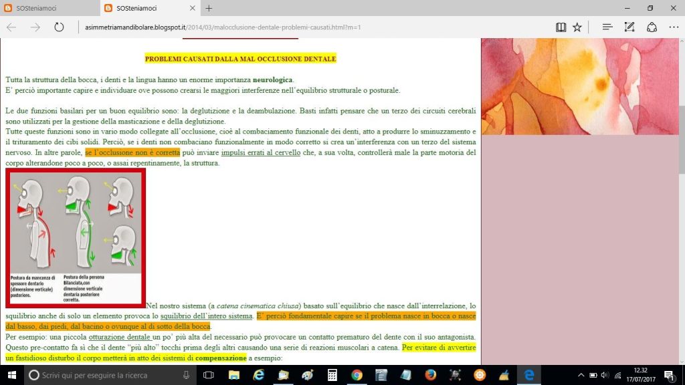Close the active SOSteniamoci tab
The height and width of the screenshot is (385, 685).
(x=193, y=8)
